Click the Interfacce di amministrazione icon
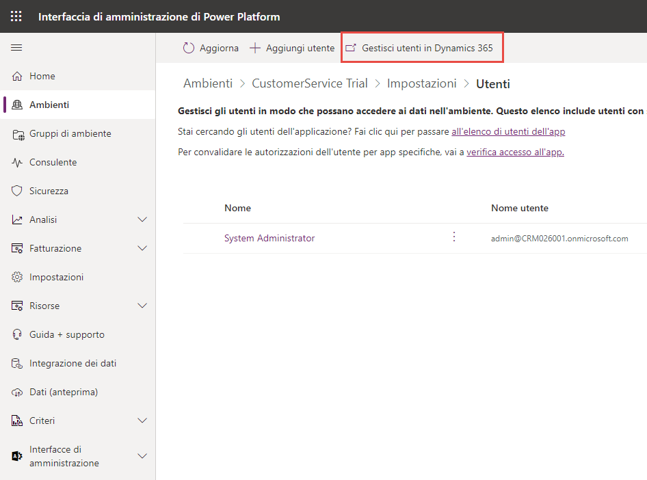This screenshot has height=480, width=647. (17, 456)
